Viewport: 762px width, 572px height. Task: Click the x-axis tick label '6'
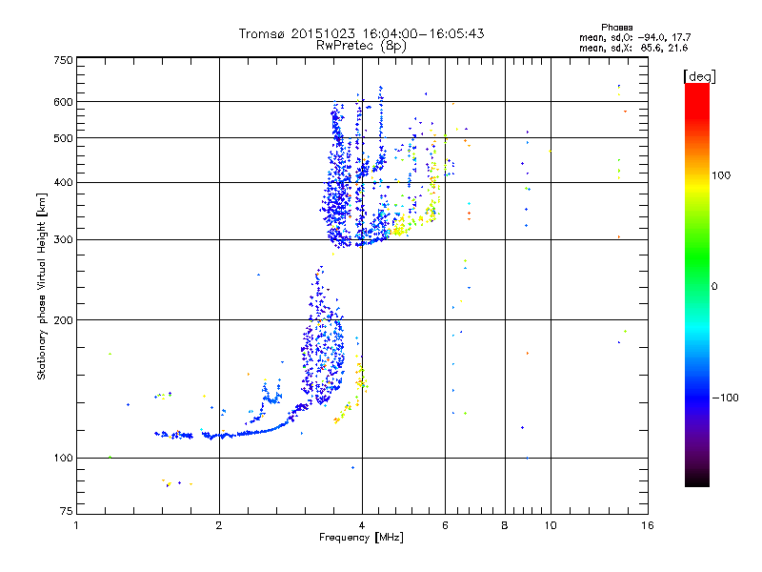445,525
